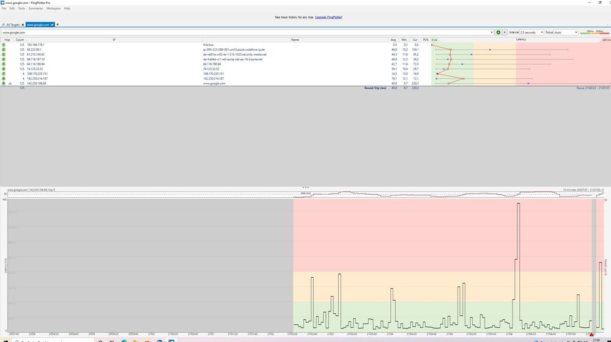The height and width of the screenshot is (342, 611).
Task: Click the Hop column header
Action: click(7, 40)
